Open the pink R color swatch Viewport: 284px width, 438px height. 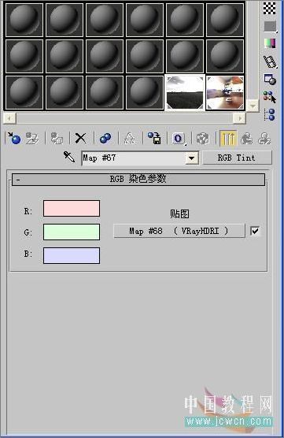(x=72, y=209)
